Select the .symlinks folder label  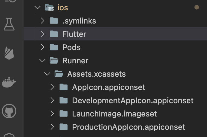pos(79,21)
